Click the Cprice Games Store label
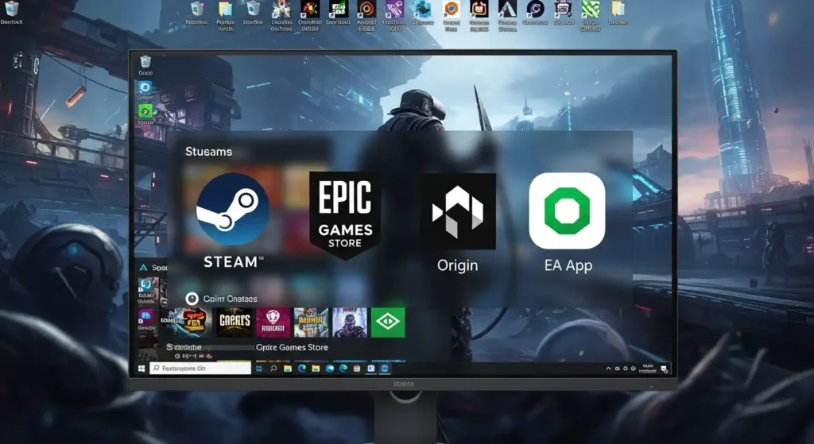Screen dimensions: 814x444 [292, 348]
